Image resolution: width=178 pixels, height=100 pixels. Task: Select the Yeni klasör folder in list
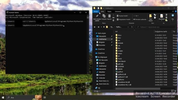(x=120, y=61)
